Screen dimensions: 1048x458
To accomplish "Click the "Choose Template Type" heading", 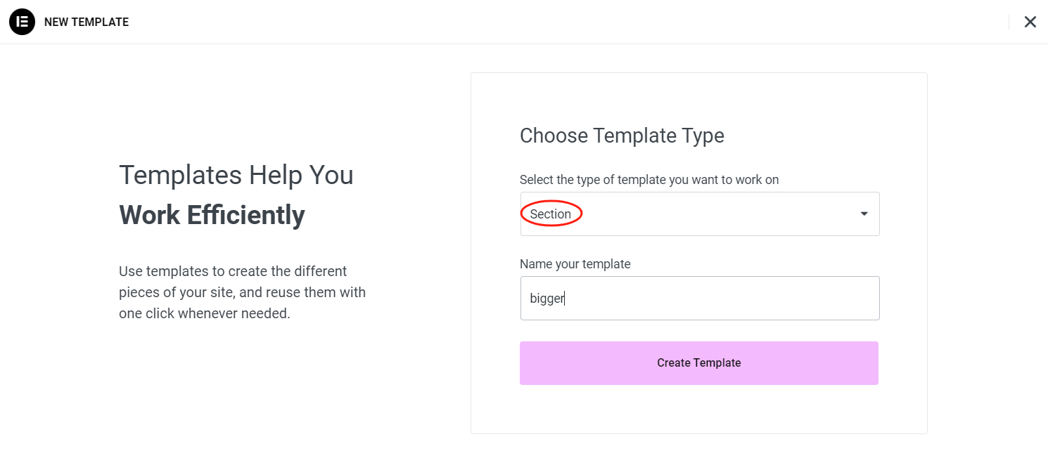I will [x=622, y=136].
